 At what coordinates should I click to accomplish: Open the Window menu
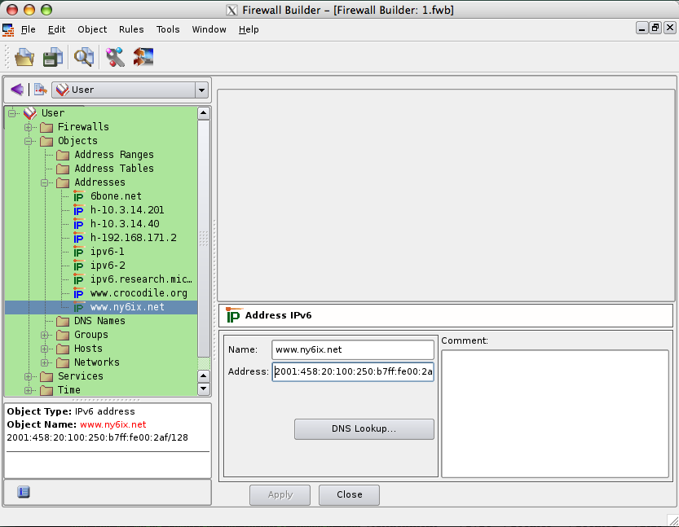tap(209, 29)
